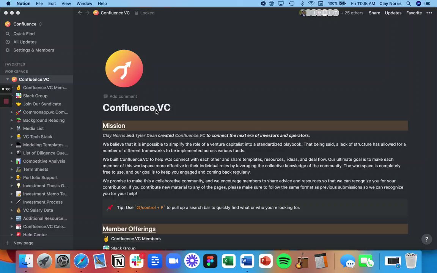Open the Edit menu

tap(52, 3)
